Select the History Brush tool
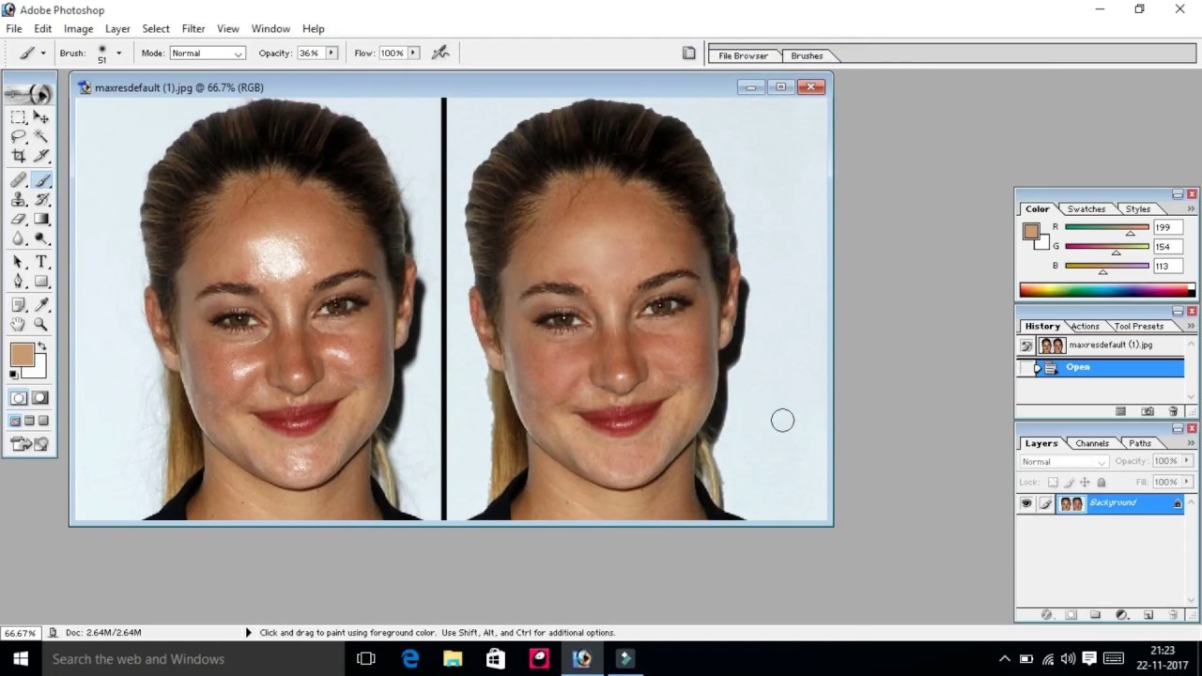Screen dimensions: 1202x676 (x=41, y=200)
